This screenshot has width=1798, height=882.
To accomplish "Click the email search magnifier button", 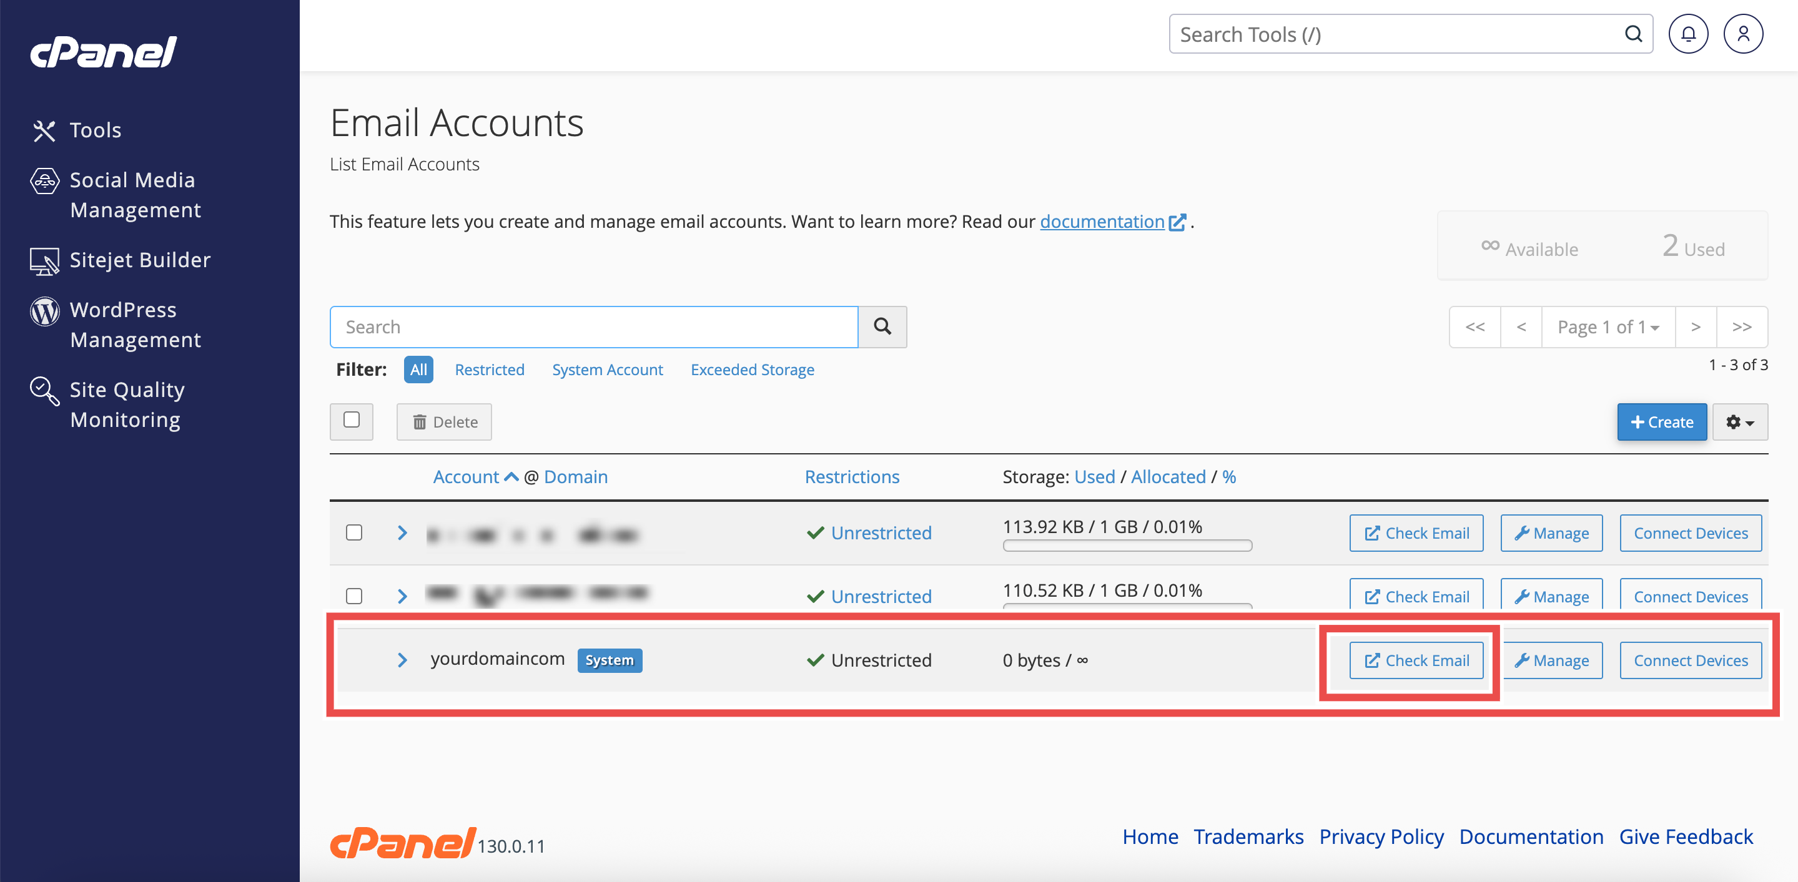I will pos(882,326).
